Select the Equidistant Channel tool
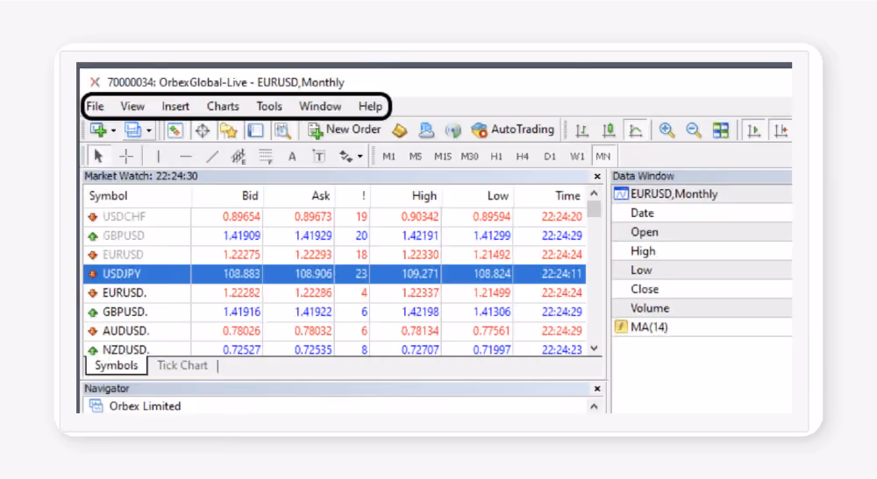The height and width of the screenshot is (479, 877). 239,157
